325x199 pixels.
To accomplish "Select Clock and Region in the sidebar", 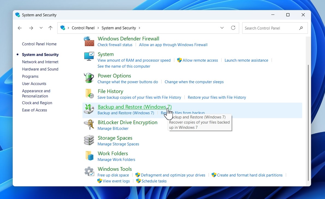I will [37, 103].
